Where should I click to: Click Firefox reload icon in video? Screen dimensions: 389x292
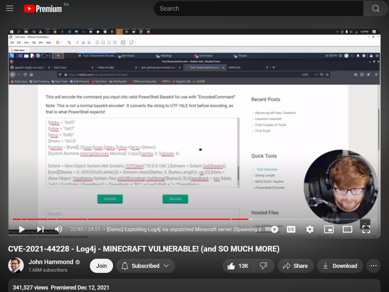[x=25, y=75]
